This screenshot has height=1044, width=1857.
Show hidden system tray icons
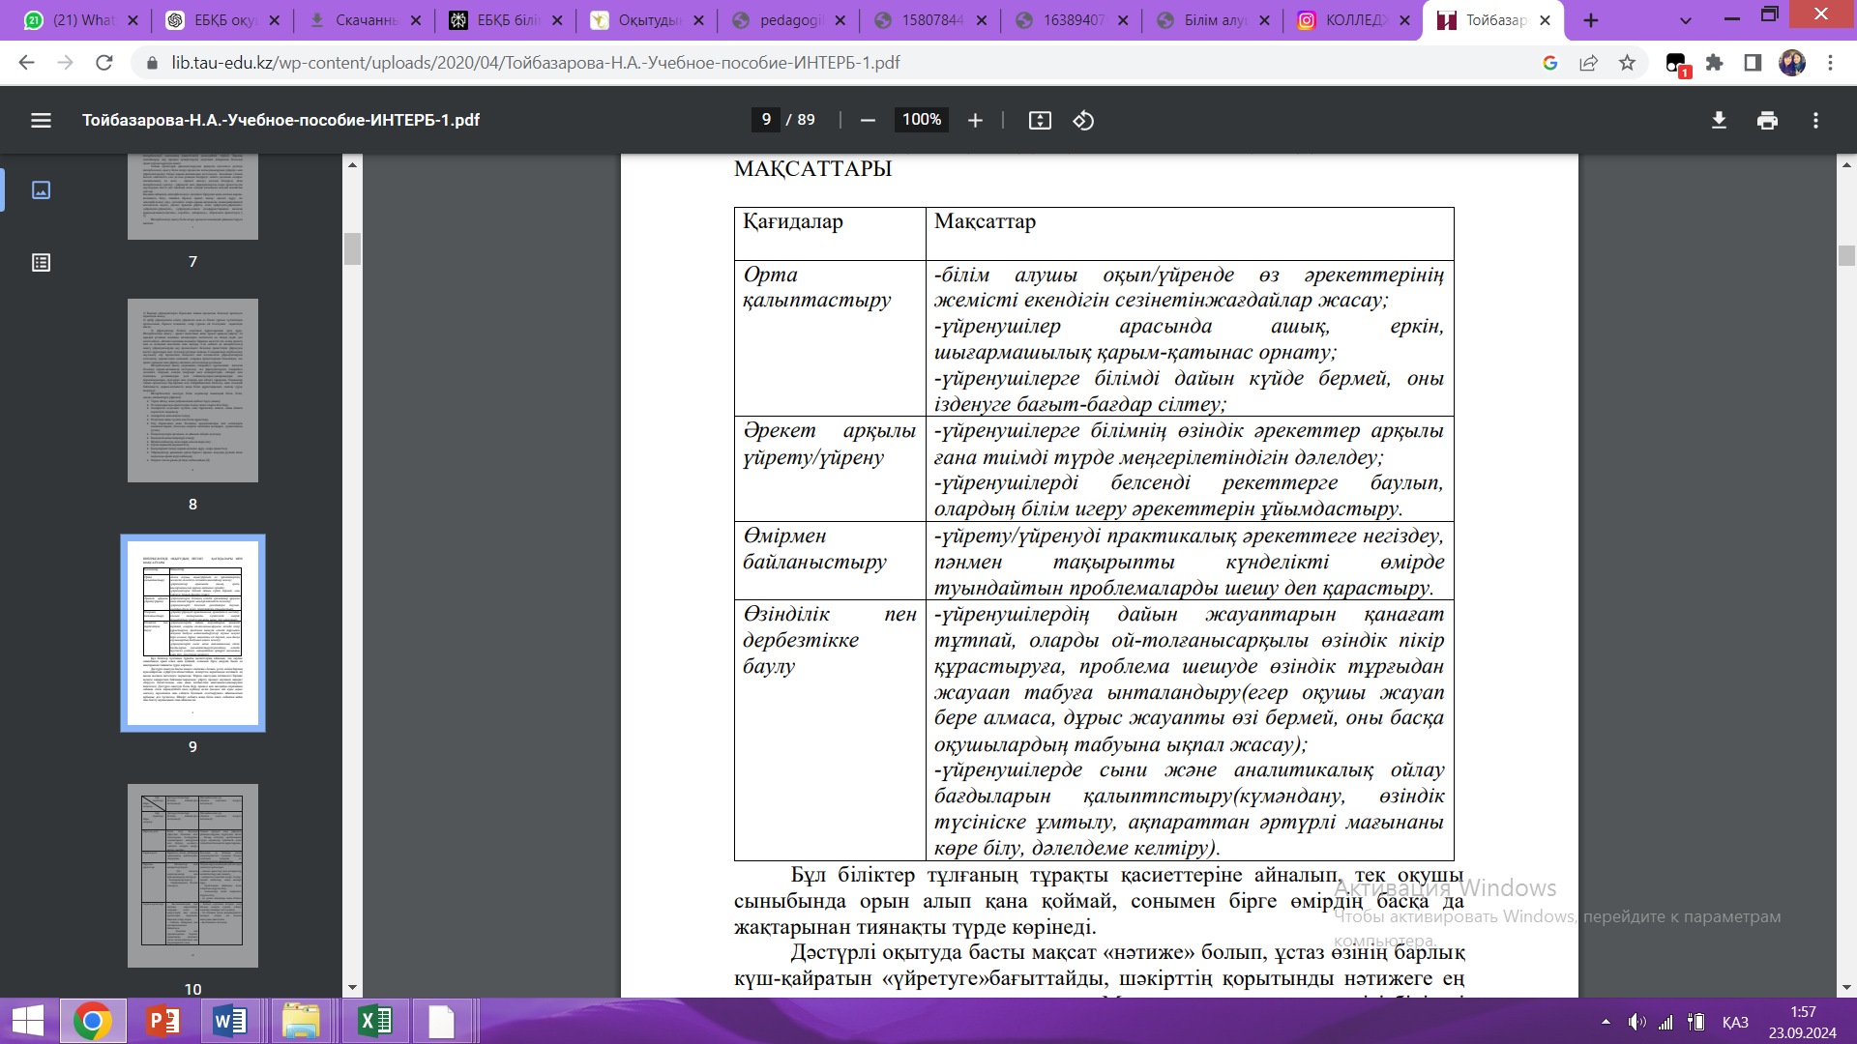[1606, 1022]
